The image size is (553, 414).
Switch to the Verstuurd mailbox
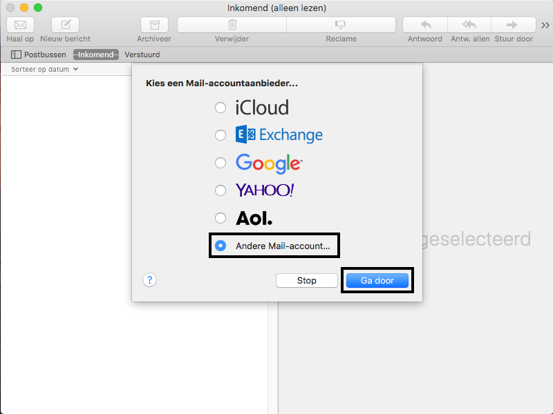pyautogui.click(x=142, y=55)
